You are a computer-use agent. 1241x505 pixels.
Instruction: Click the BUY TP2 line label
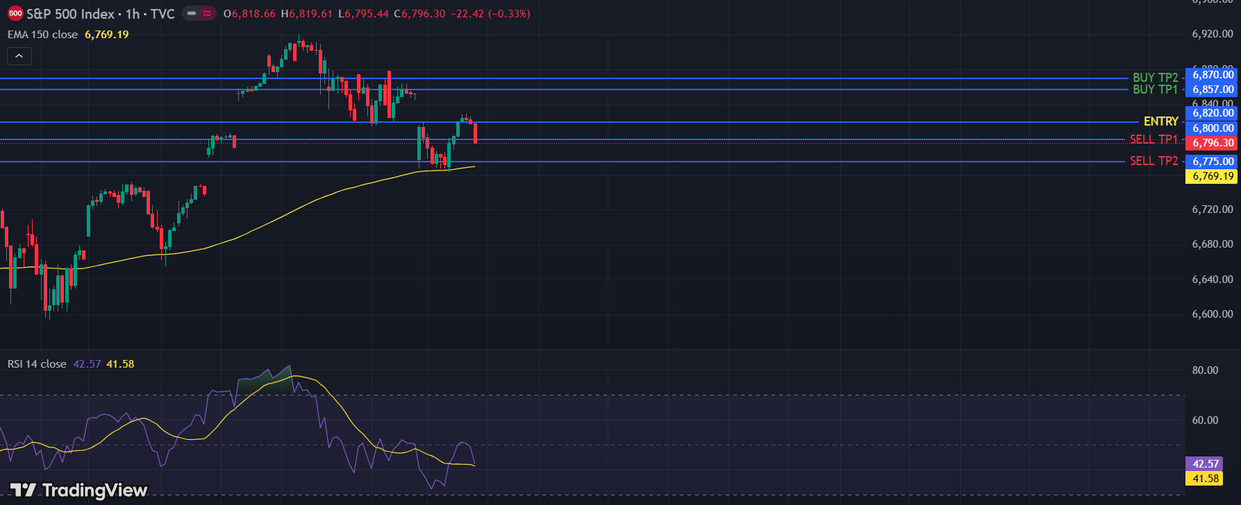(1155, 78)
